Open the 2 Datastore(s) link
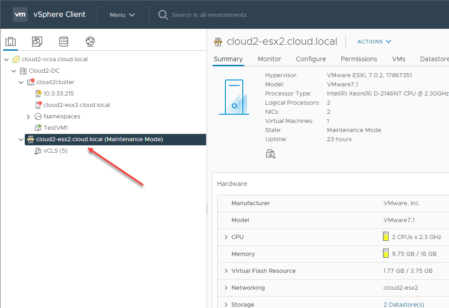Viewport: 449px width, 308px height. tap(404, 304)
